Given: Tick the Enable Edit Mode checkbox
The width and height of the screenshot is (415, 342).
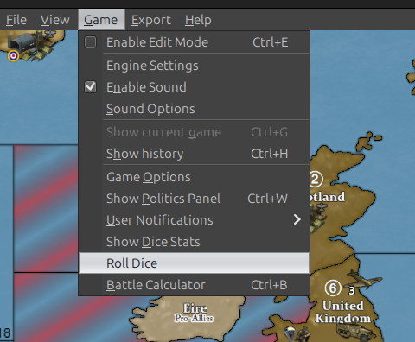Looking at the screenshot, I should [x=90, y=42].
